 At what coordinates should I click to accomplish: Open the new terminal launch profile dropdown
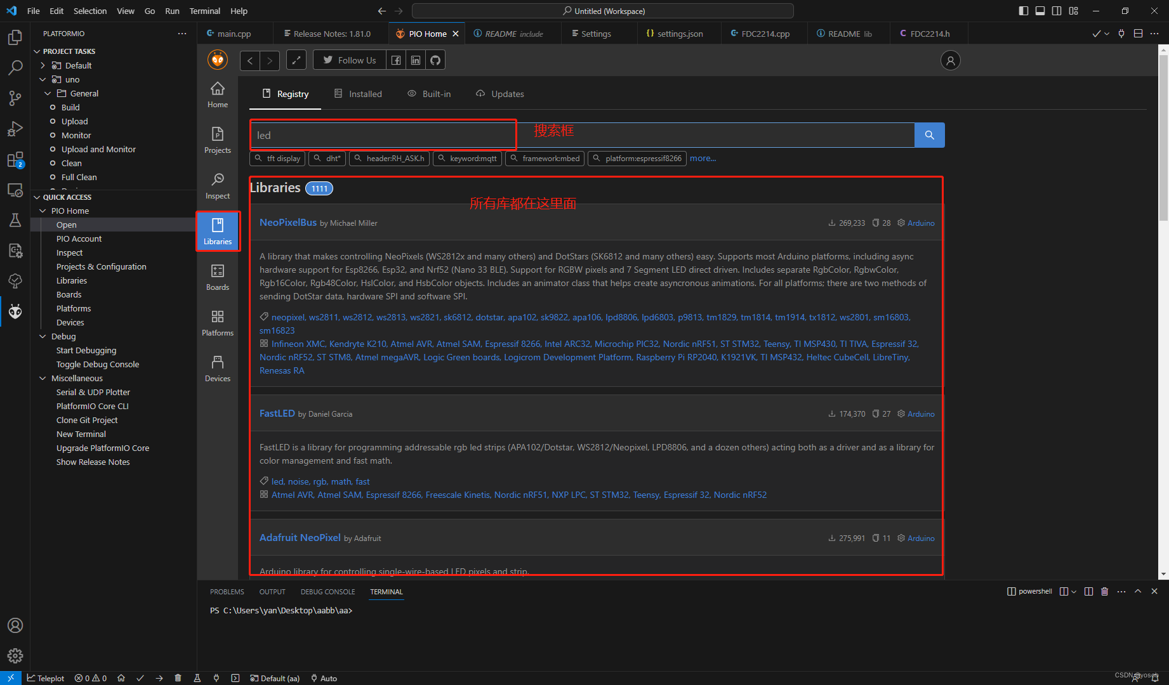pyautogui.click(x=1074, y=591)
